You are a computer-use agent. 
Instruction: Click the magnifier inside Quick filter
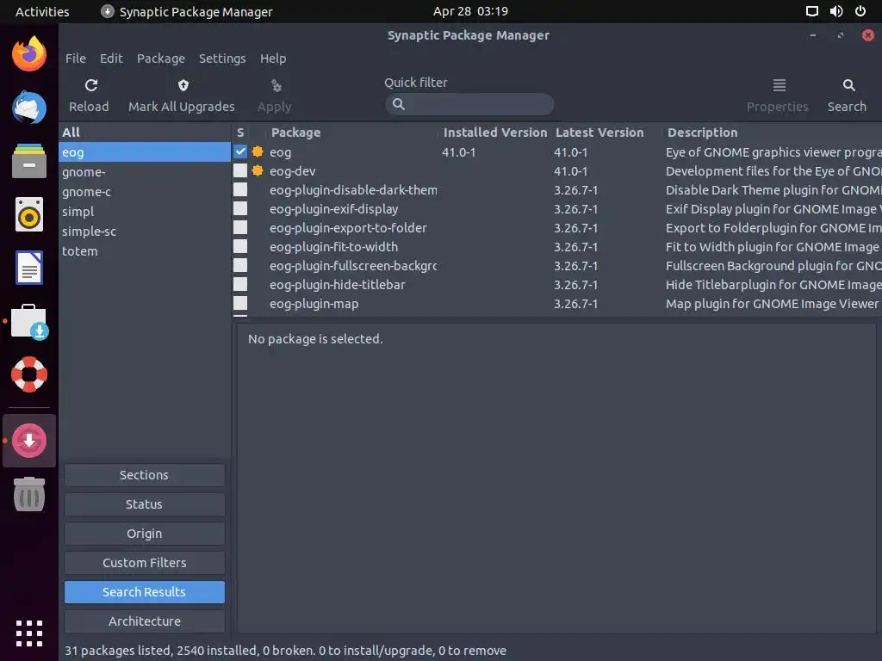[x=398, y=104]
